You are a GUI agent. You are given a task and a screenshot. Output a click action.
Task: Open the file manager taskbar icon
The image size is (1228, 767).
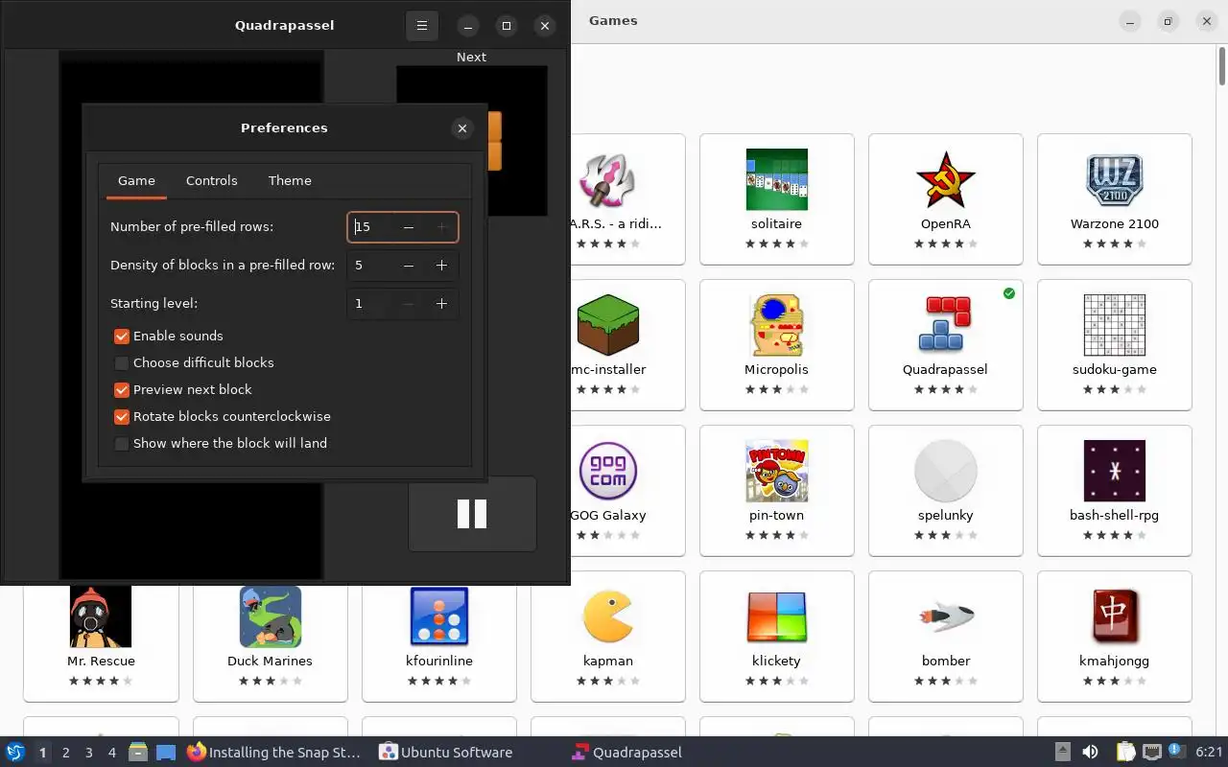coord(138,753)
